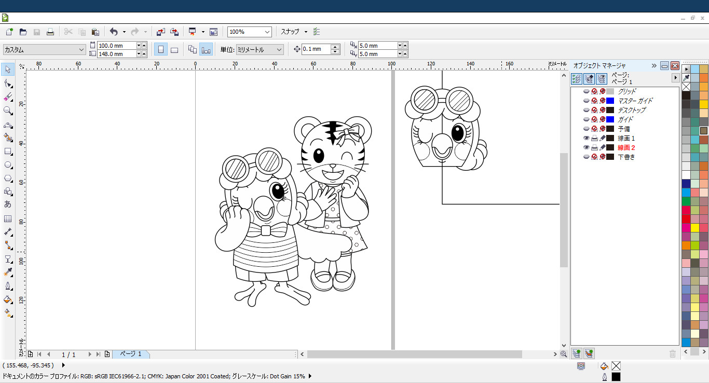Select the Ellipse tool in toolbox
Screen dimensions: 709x383
(8, 165)
